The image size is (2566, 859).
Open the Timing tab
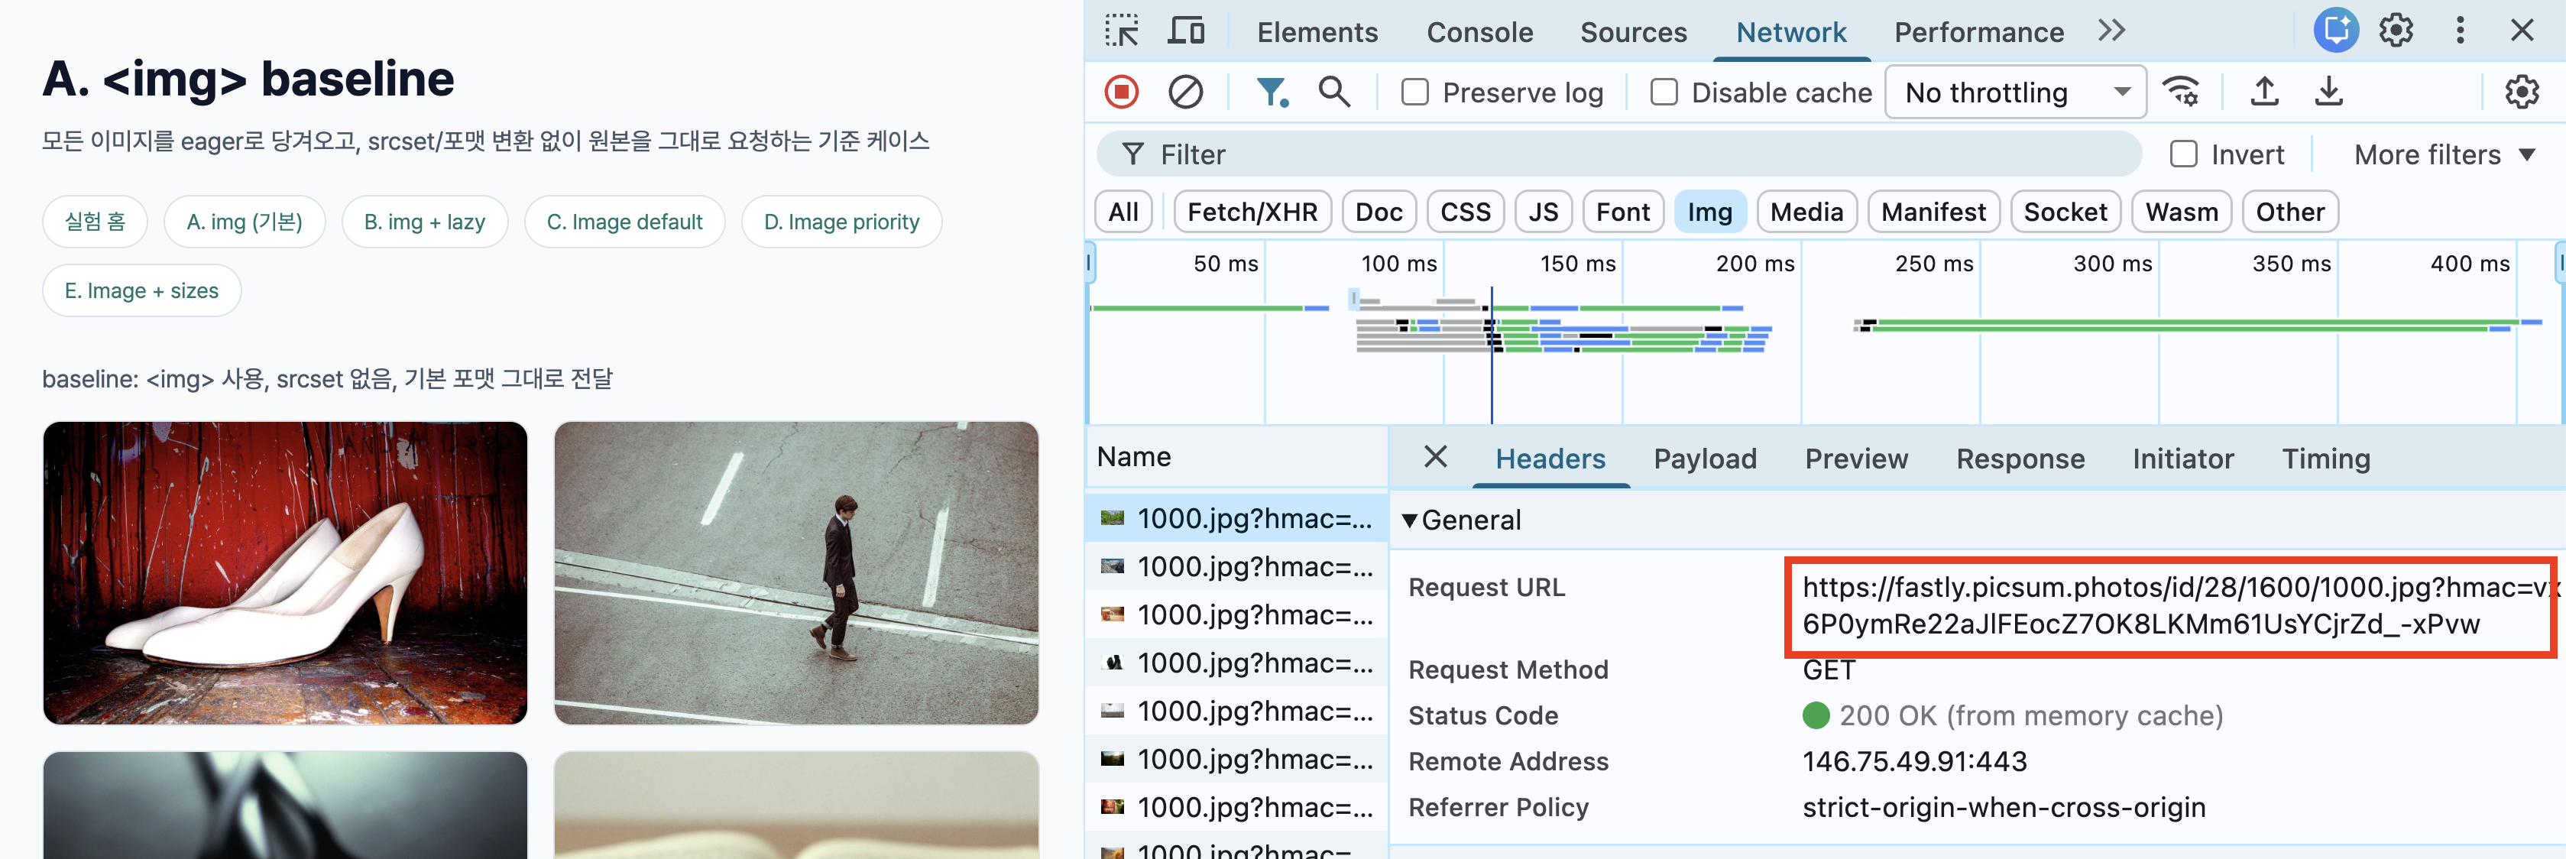point(2325,459)
